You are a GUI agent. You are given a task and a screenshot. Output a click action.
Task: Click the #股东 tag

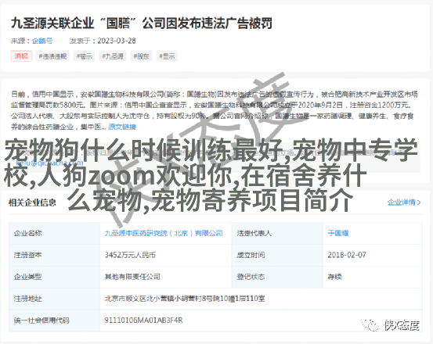pyautogui.click(x=141, y=56)
